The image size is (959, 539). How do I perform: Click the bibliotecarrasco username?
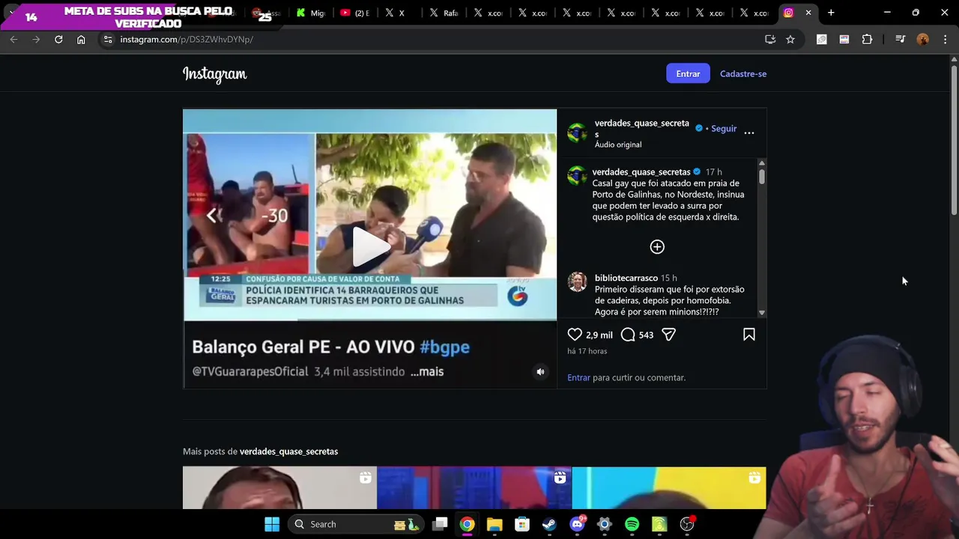pos(626,278)
